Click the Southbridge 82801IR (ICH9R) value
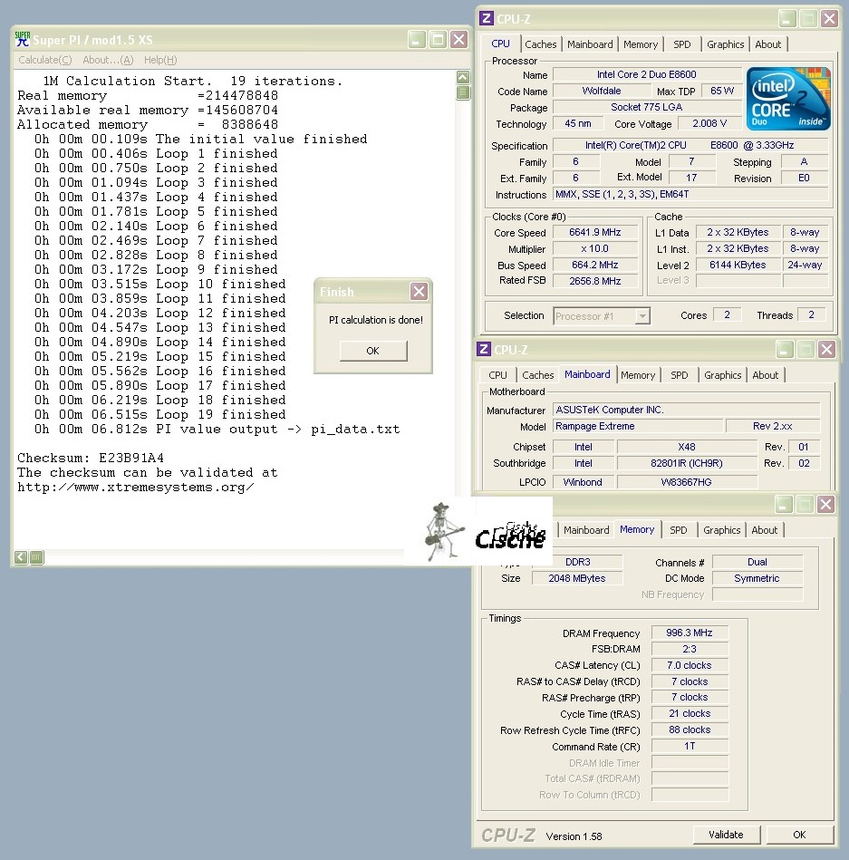 point(687,463)
